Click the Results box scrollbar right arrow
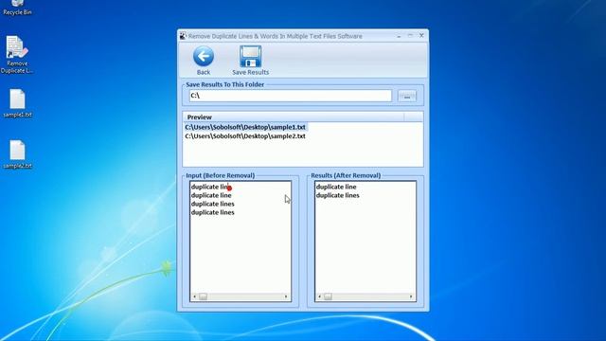 (411, 296)
